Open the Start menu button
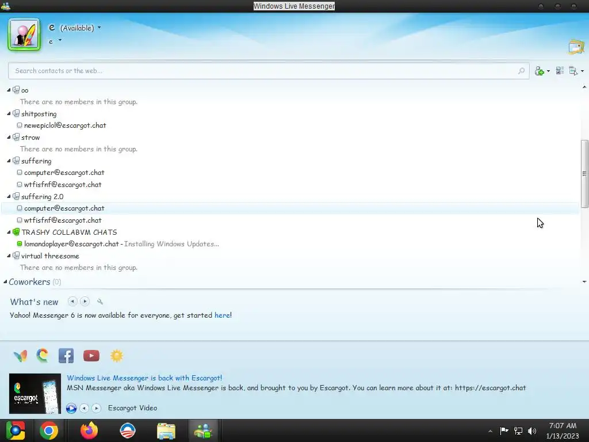 point(16,430)
